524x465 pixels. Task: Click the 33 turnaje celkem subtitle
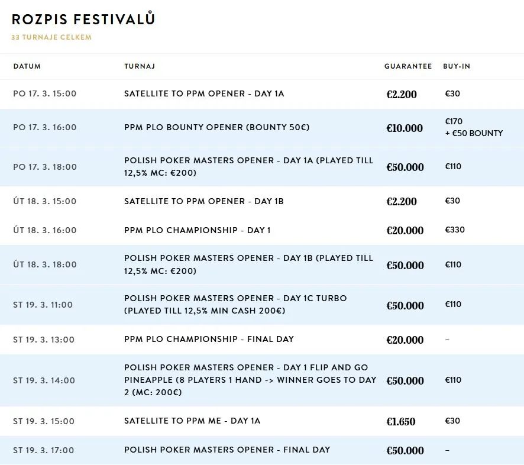point(51,37)
